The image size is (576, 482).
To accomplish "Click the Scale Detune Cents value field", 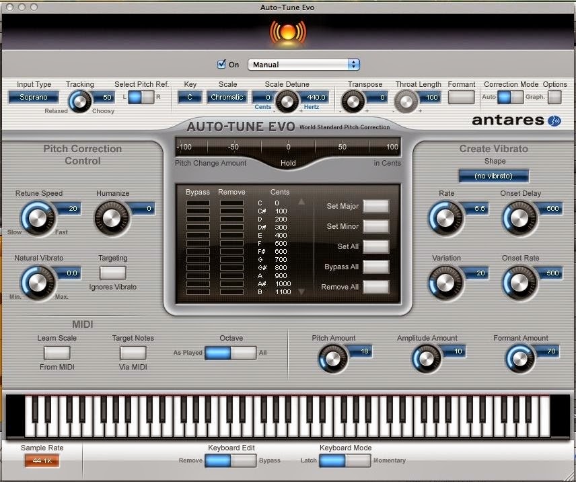I will pos(263,98).
